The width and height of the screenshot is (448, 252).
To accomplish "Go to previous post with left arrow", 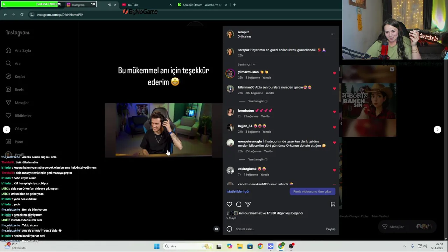I will 7,129.
